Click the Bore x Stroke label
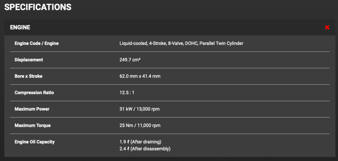This screenshot has width=338, height=161. (28, 76)
